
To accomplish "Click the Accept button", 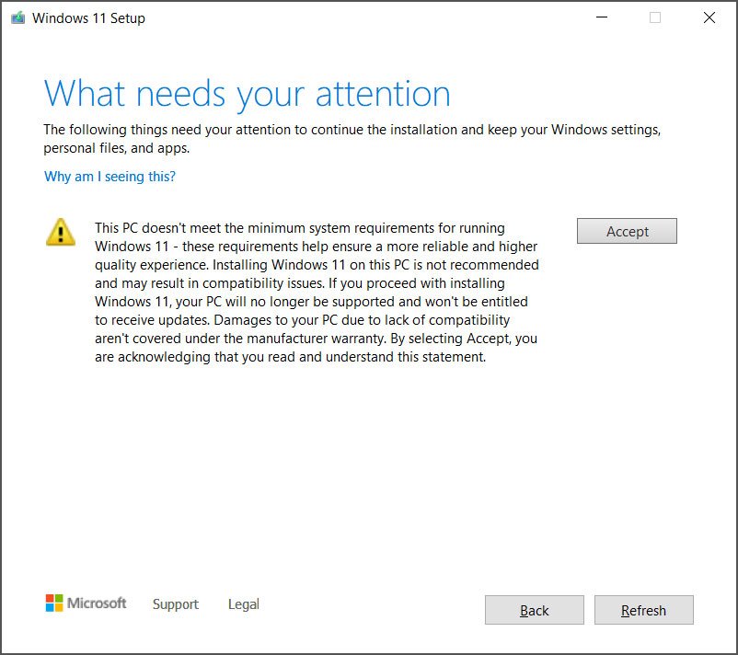I will 627,231.
